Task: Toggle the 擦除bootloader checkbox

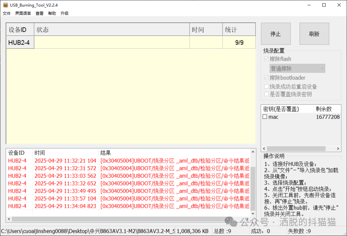Action: pyautogui.click(x=266, y=78)
